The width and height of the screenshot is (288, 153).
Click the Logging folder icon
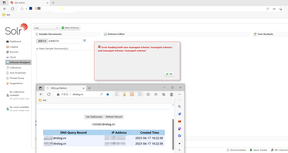tap(7, 47)
